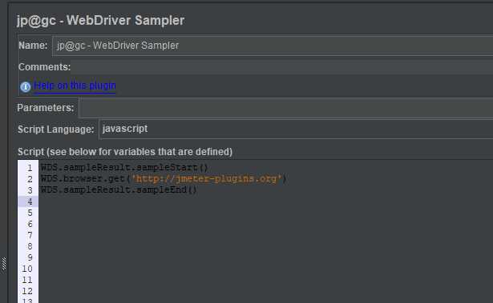
Task: Click line number 7 in script gutter
Action: click(30, 235)
